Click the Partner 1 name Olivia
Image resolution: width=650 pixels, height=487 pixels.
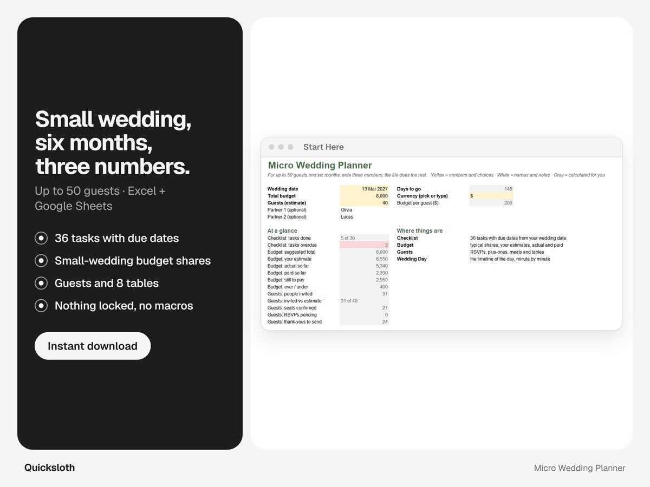coord(347,210)
